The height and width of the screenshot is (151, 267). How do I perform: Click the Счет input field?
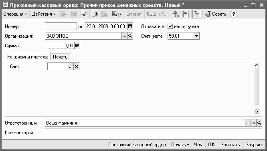point(58,66)
